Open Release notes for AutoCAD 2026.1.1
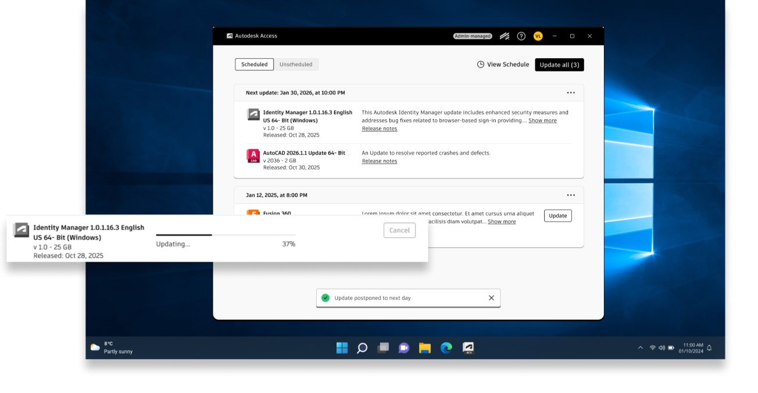This screenshot has width=758, height=393. [x=380, y=161]
